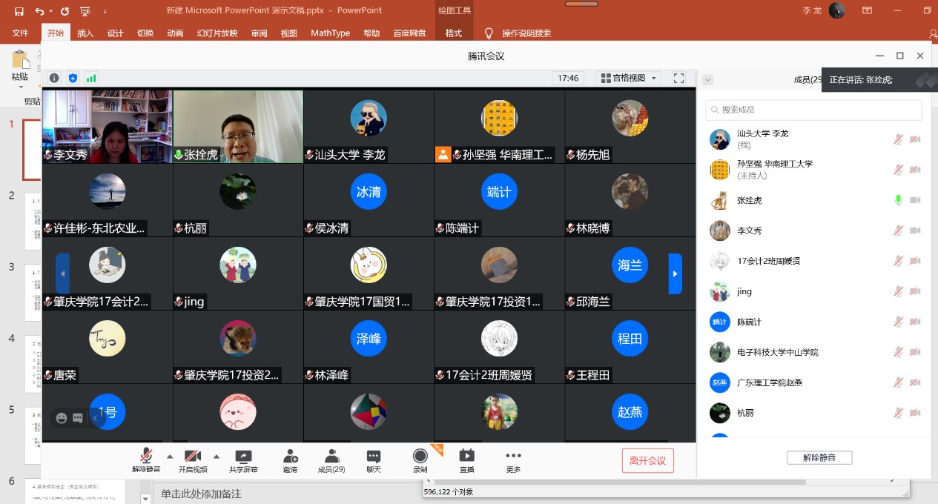Show the network signal status icon
This screenshot has width=938, height=504.
click(91, 78)
